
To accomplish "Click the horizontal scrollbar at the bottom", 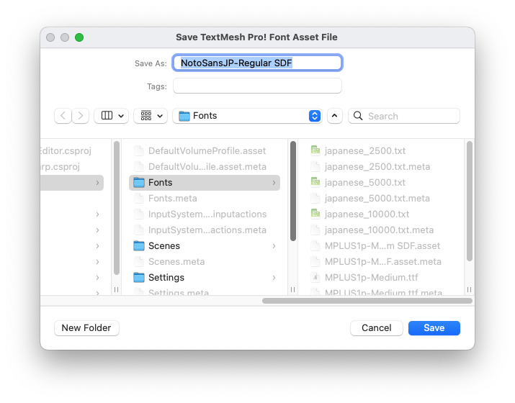I will click(366, 301).
